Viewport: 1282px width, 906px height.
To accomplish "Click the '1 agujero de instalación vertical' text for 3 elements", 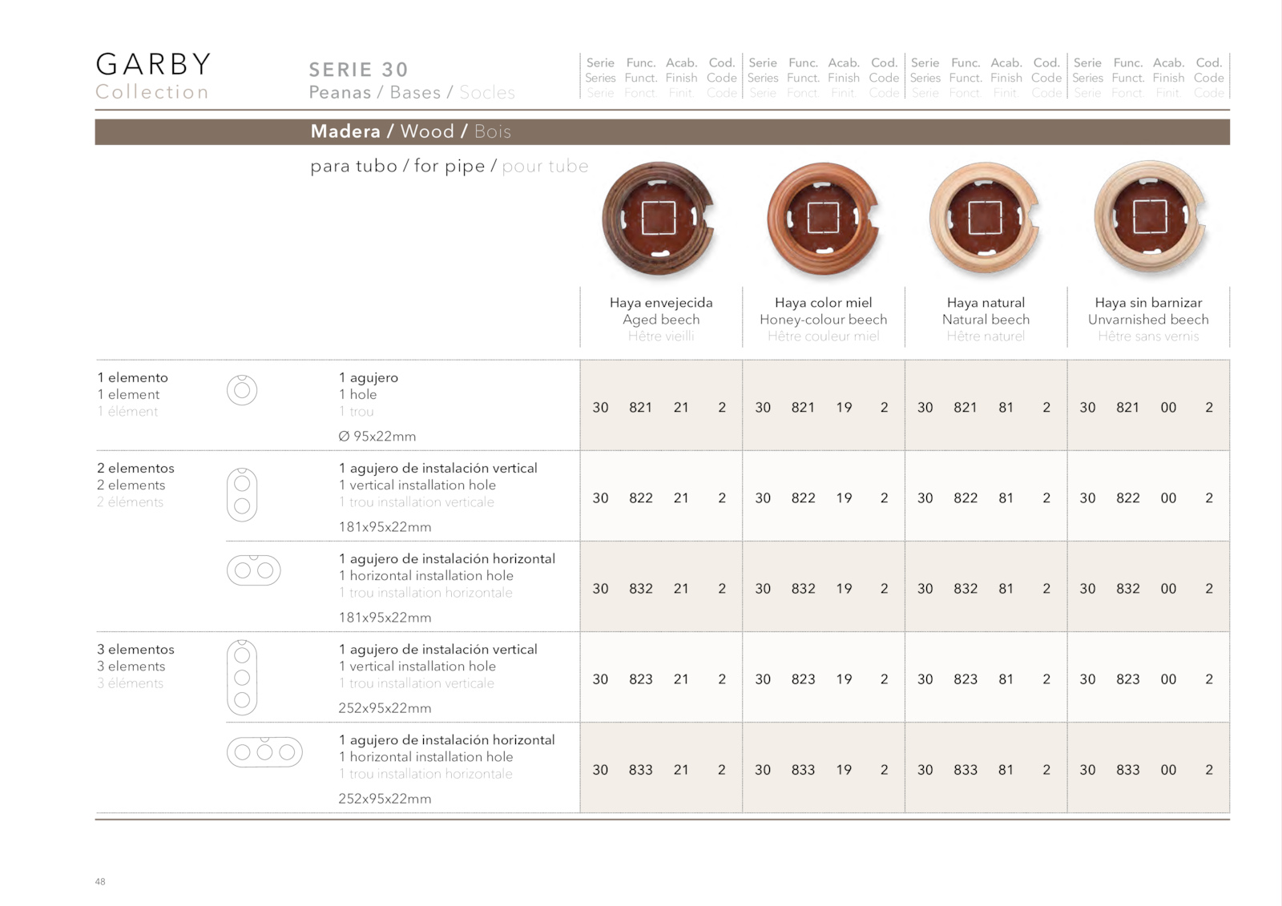I will [437, 650].
